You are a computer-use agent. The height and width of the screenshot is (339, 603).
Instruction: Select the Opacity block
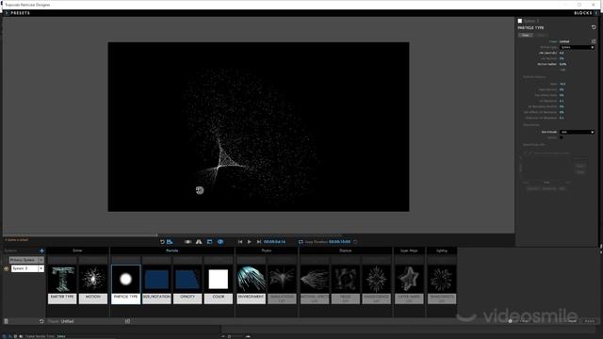click(x=187, y=284)
